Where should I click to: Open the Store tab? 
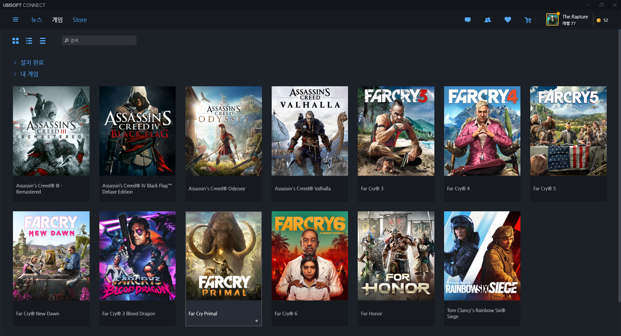(80, 20)
